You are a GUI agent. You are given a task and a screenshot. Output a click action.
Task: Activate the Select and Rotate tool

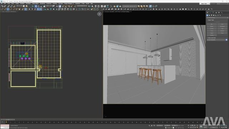point(39,6)
